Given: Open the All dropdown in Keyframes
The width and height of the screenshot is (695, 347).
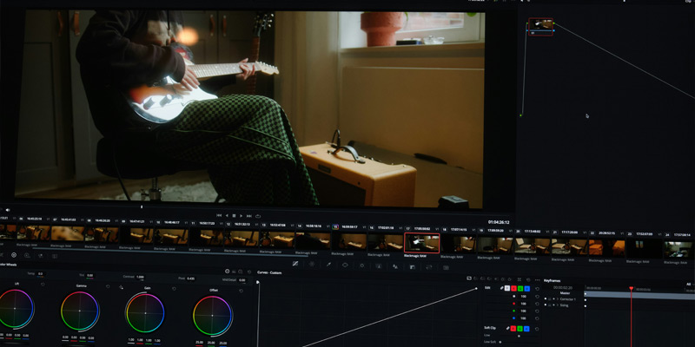Looking at the screenshot, I should pos(688,284).
